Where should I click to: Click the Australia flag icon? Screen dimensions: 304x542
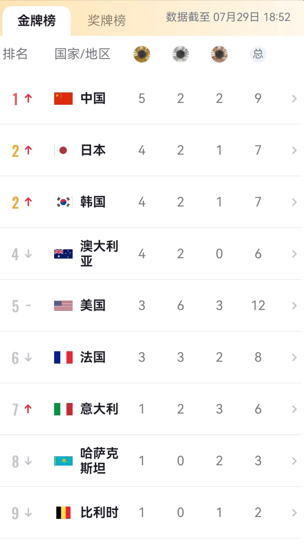63,254
